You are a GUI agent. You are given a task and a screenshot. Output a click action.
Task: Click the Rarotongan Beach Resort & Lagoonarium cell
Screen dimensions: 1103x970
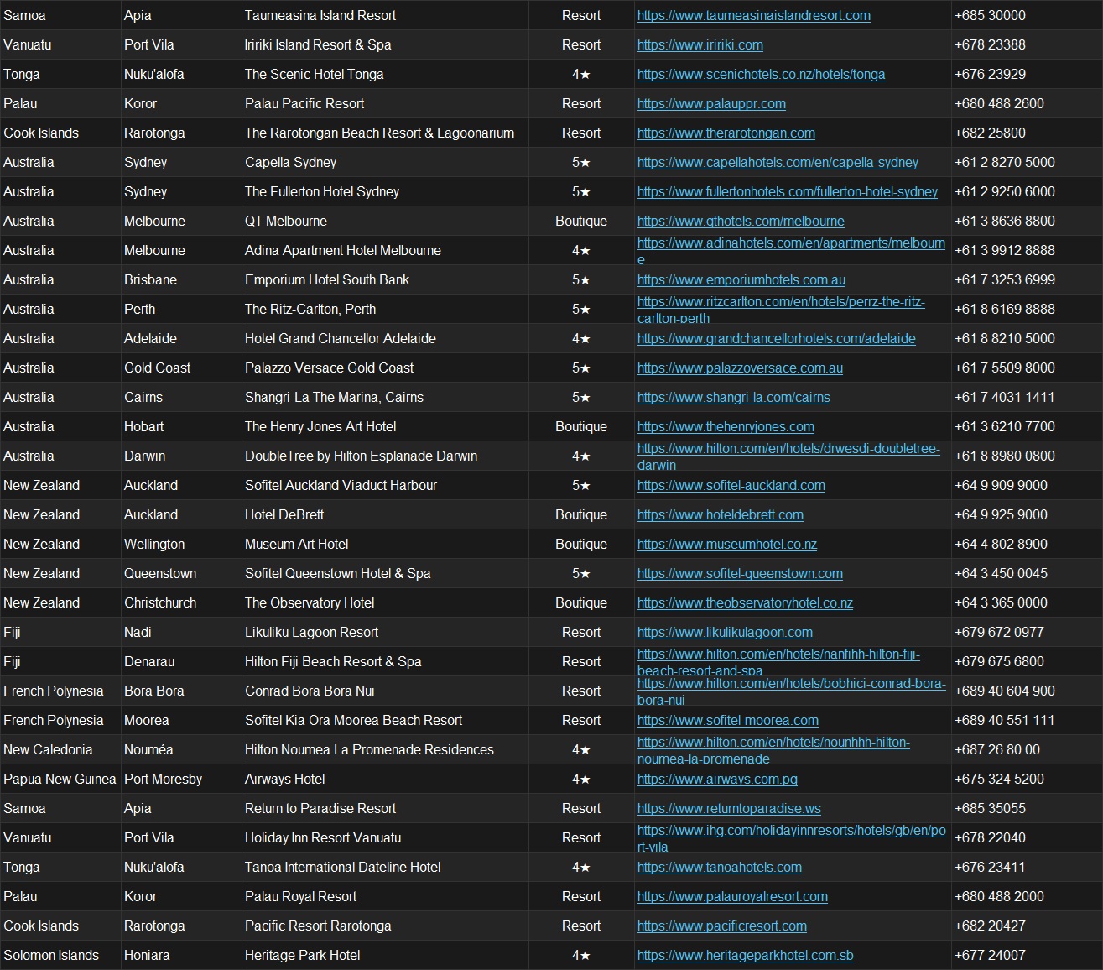(385, 133)
